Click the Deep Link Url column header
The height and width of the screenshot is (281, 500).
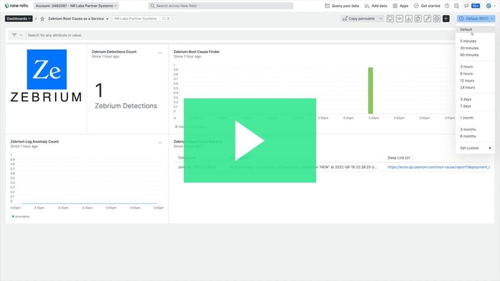399,158
